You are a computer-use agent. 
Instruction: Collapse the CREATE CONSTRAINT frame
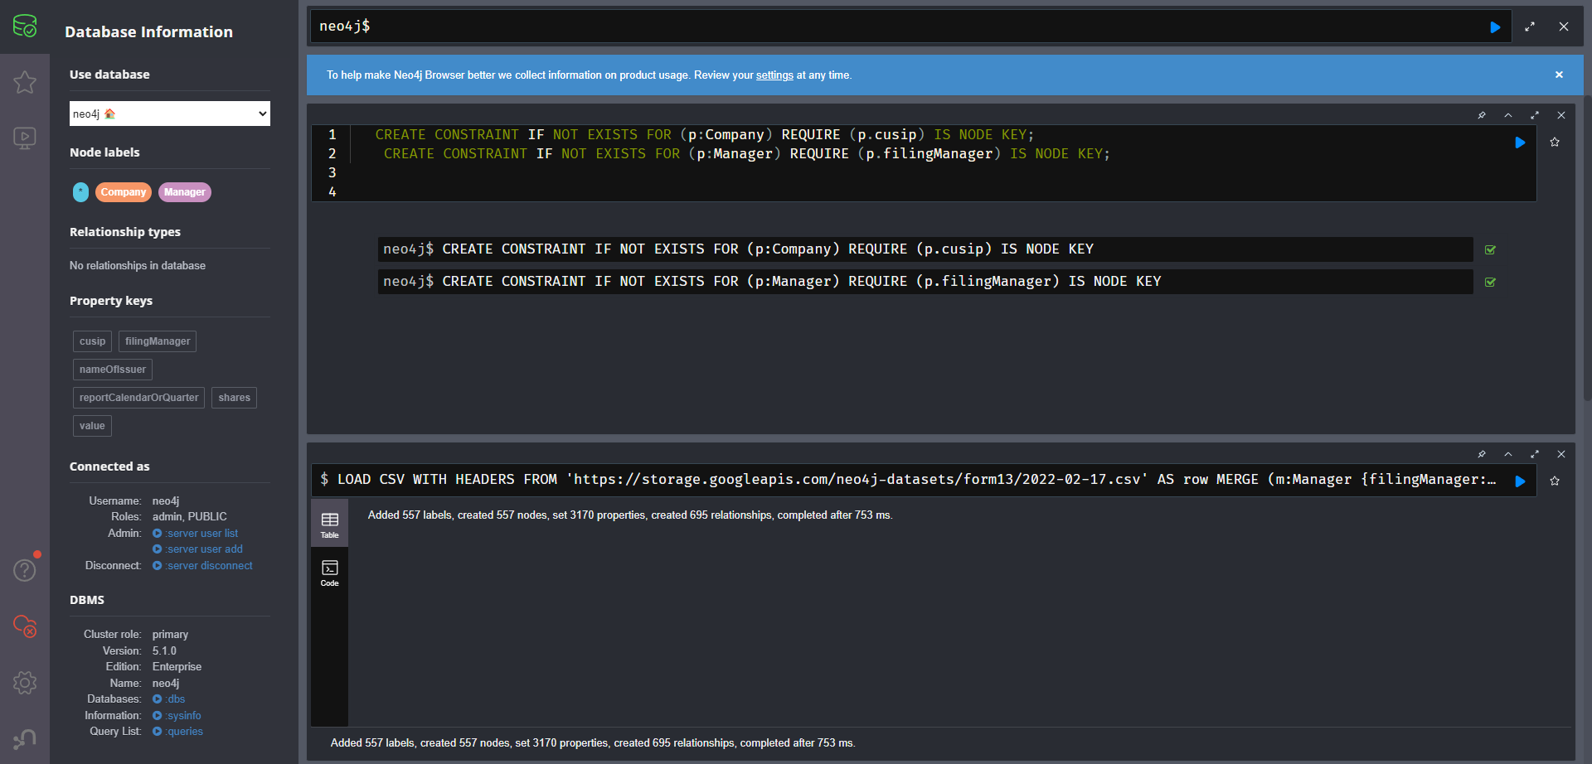click(x=1508, y=115)
